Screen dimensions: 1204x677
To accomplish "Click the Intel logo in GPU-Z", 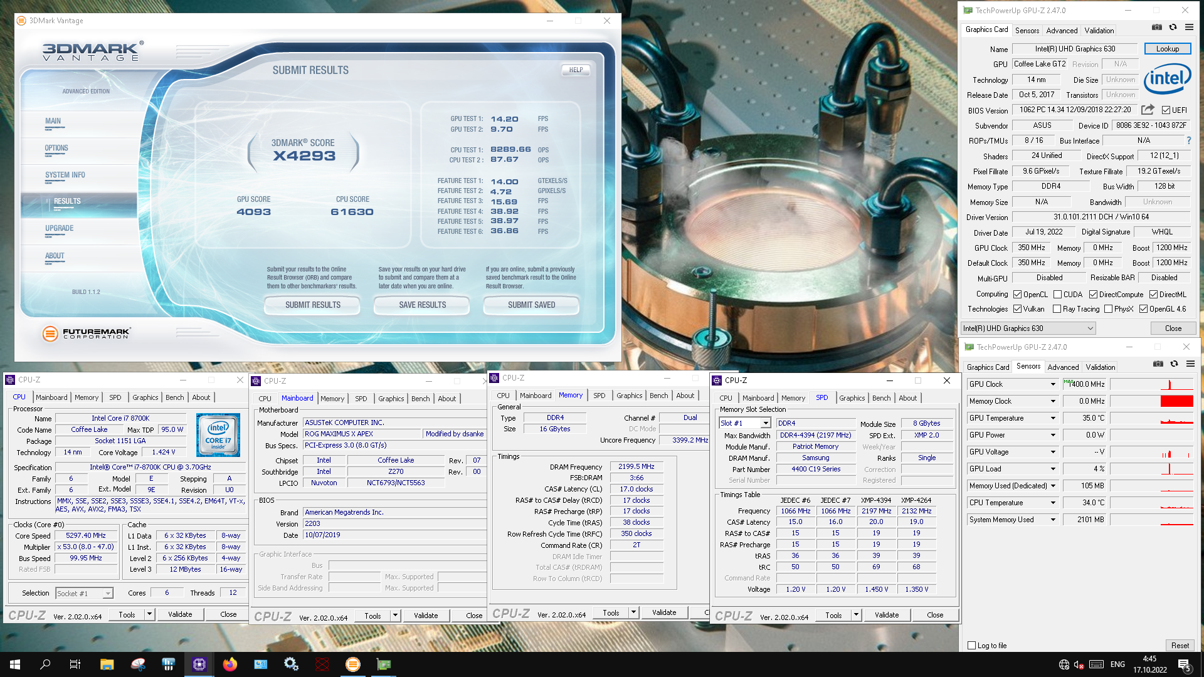I will (x=1167, y=78).
